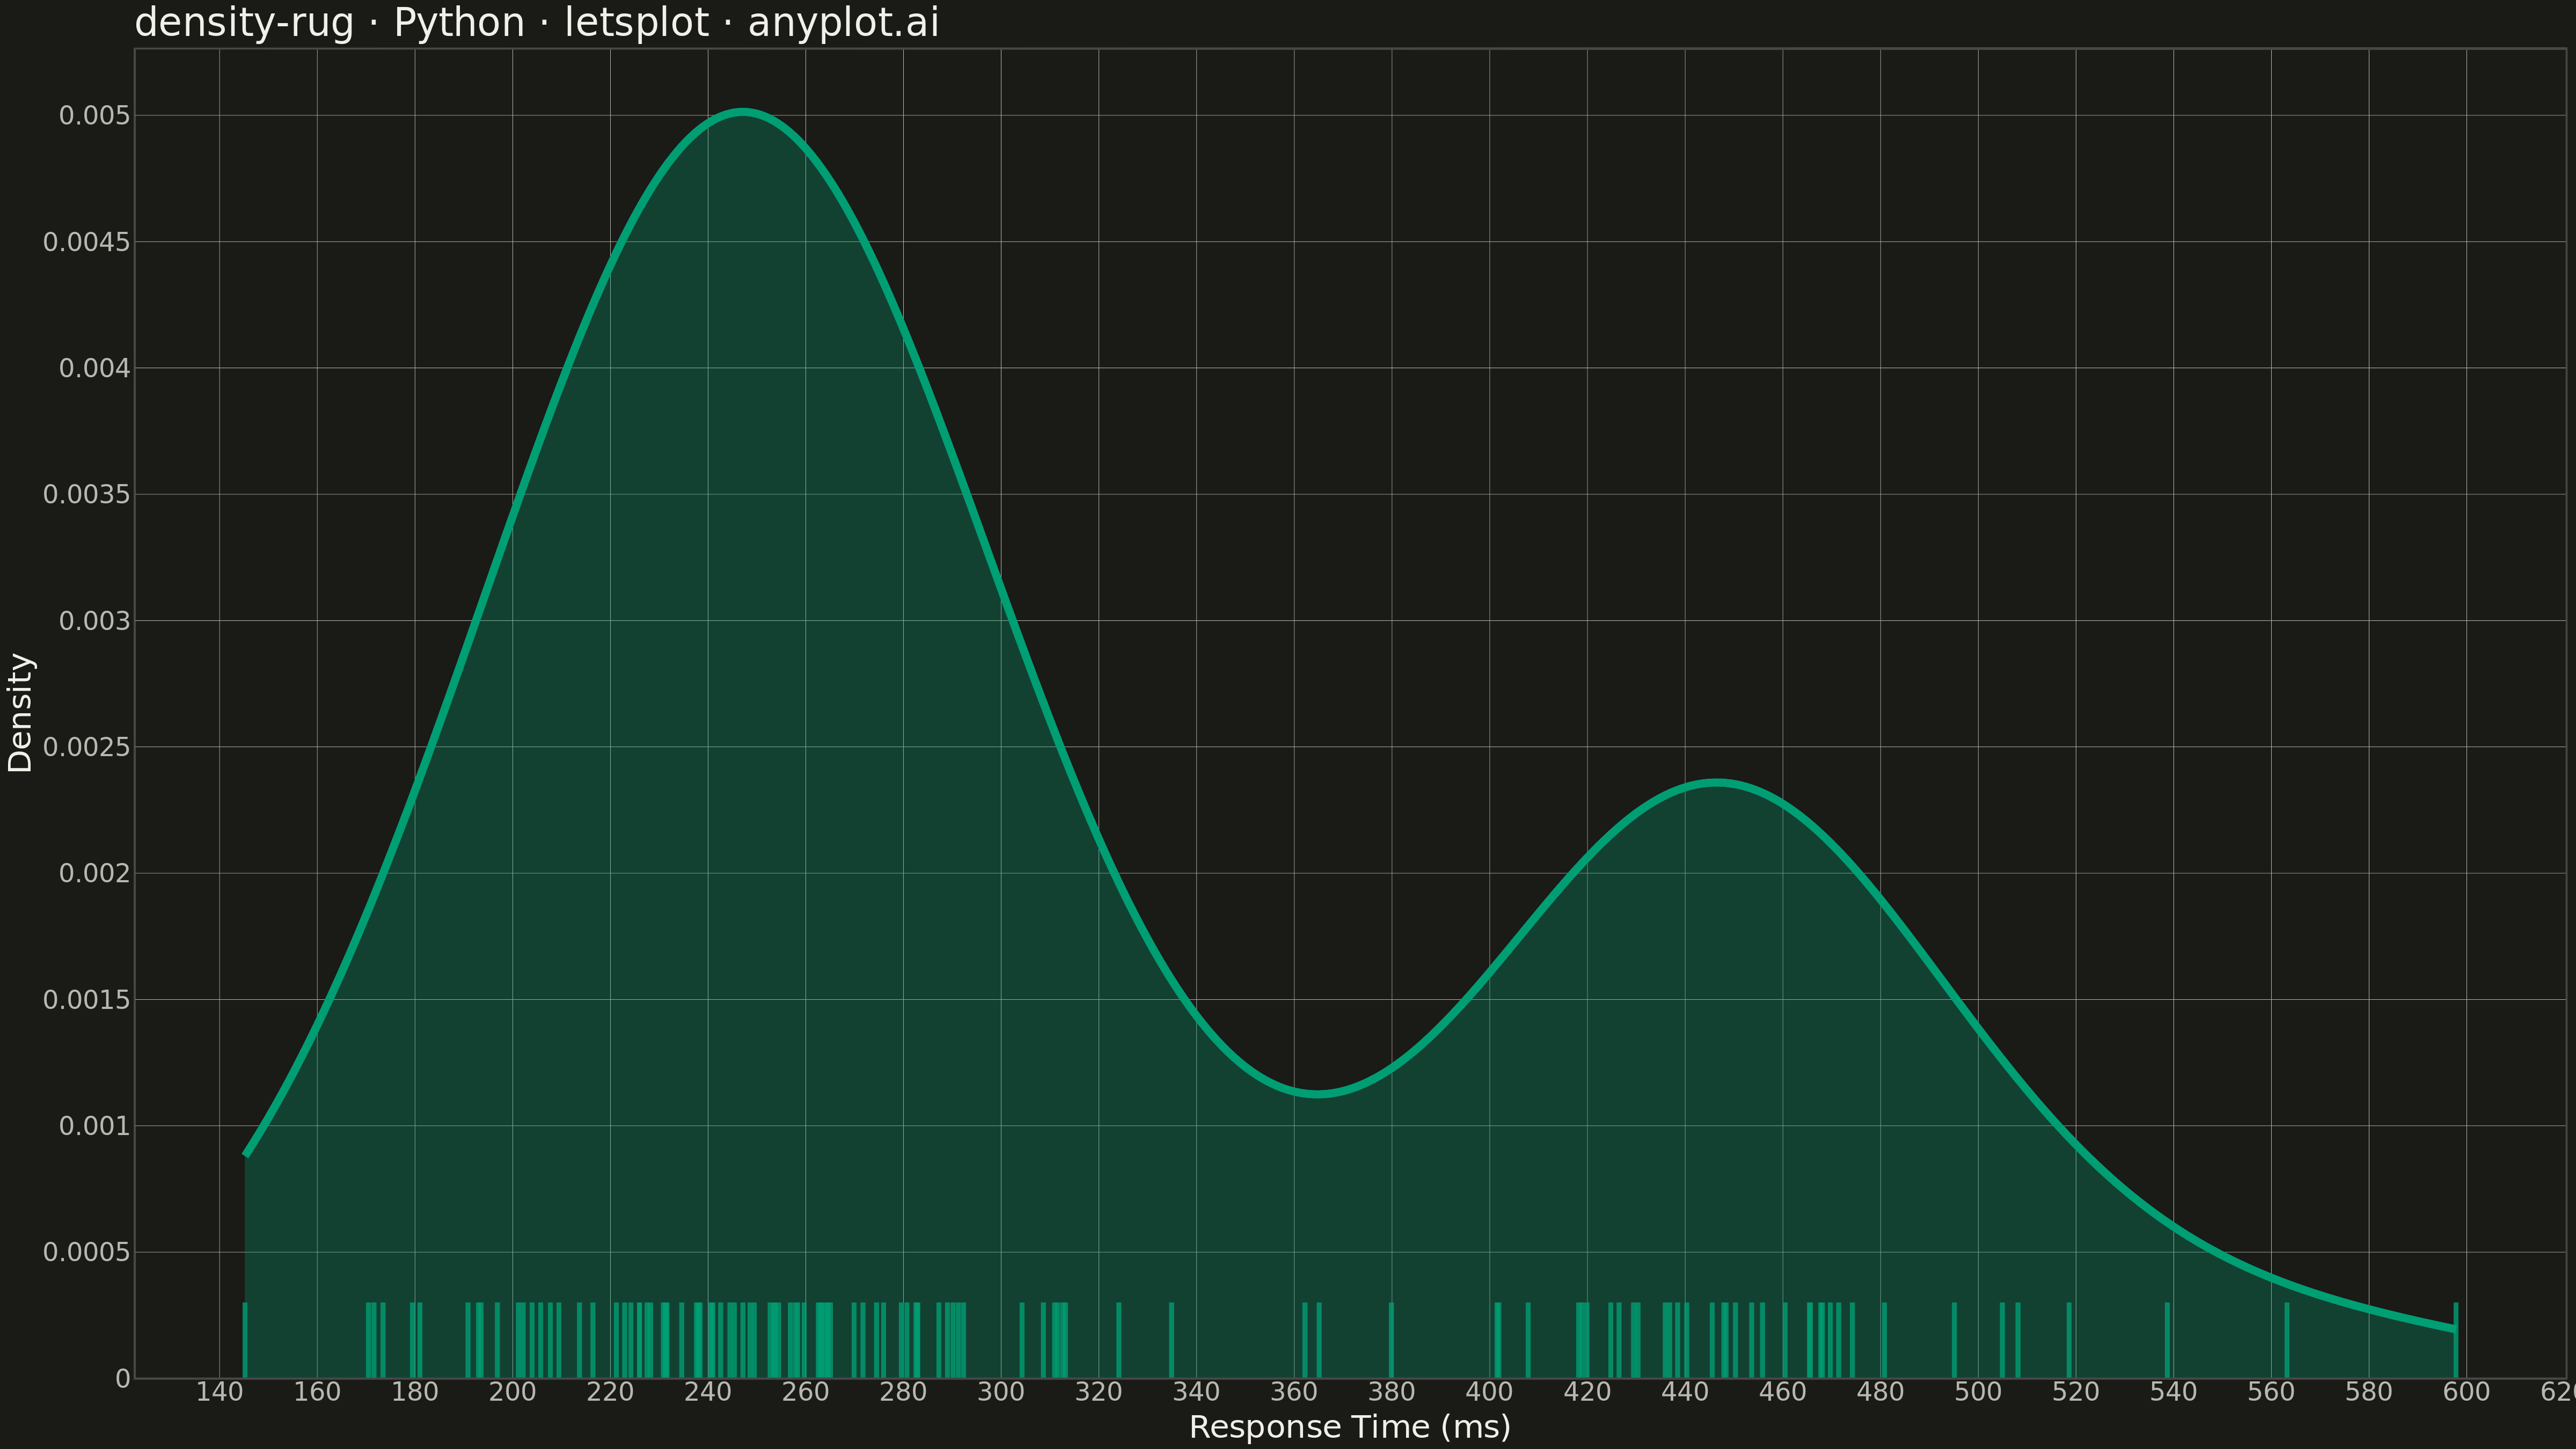Click the 0 y-axis tick label
2576x1449 pixels.
pyautogui.click(x=123, y=1379)
